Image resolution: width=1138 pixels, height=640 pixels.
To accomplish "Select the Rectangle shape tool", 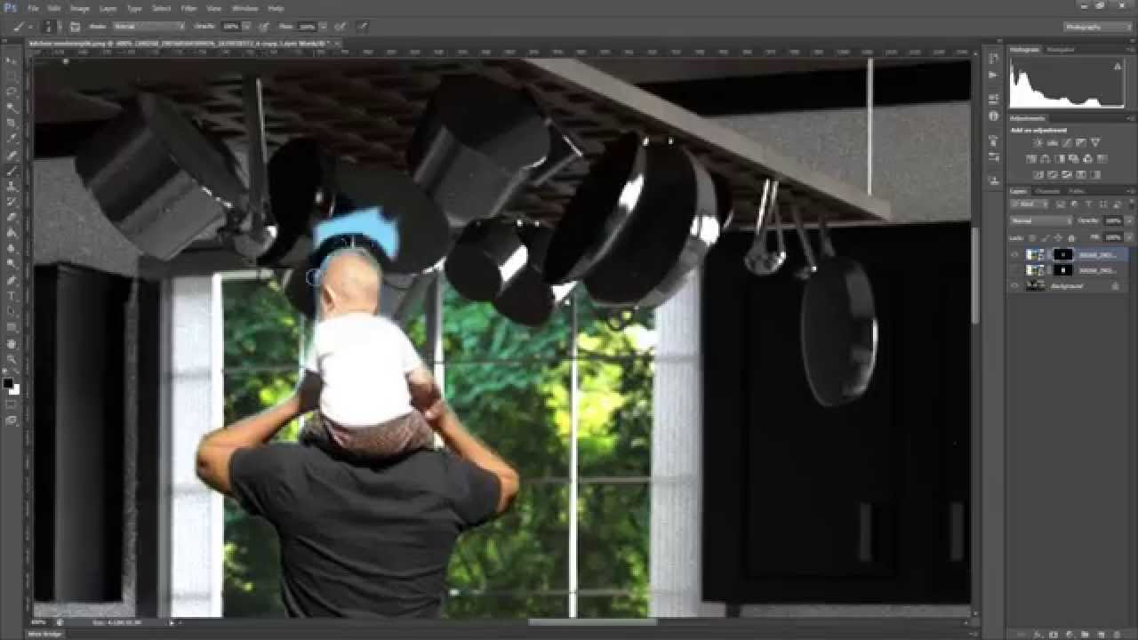I will click(x=12, y=326).
